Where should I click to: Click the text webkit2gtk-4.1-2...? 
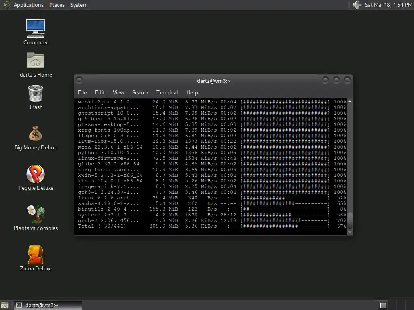[108, 102]
